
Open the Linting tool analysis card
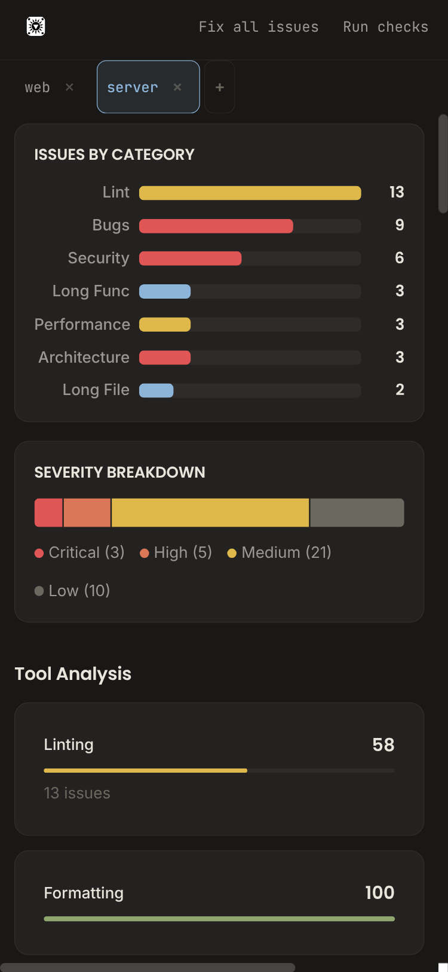click(x=219, y=769)
